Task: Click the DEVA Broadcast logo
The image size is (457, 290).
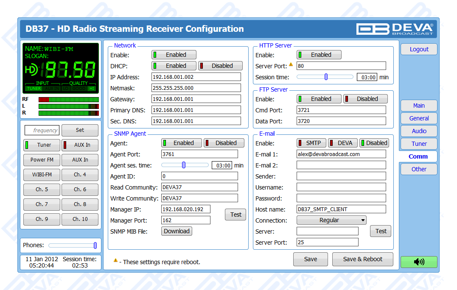Action: (x=395, y=28)
